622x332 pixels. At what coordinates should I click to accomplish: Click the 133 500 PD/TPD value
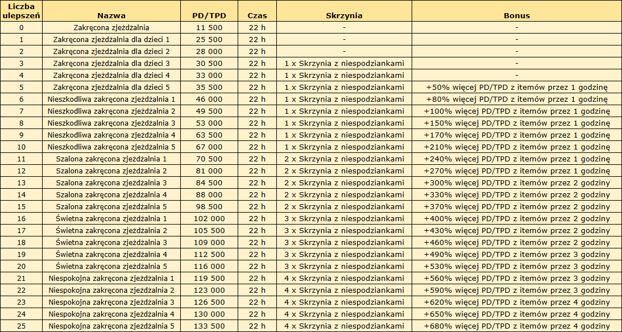click(209, 326)
